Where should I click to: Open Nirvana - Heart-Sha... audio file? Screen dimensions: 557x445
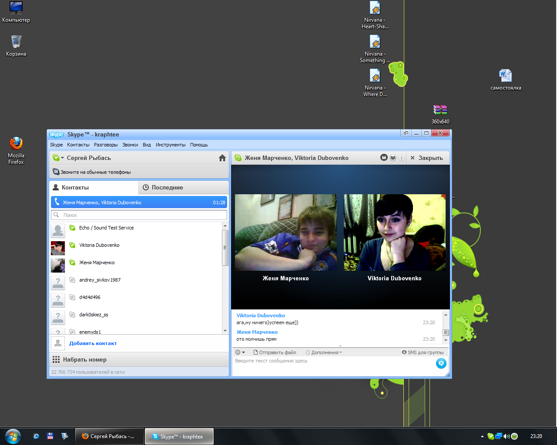pyautogui.click(x=375, y=15)
